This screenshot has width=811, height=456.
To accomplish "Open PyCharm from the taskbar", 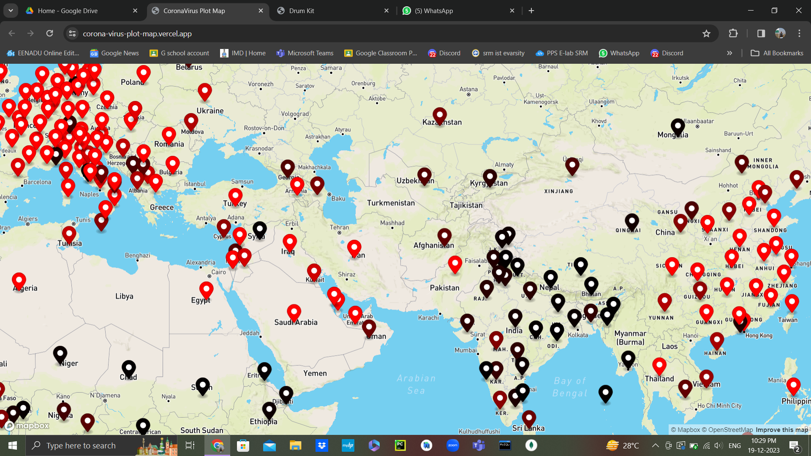I will coord(400,445).
